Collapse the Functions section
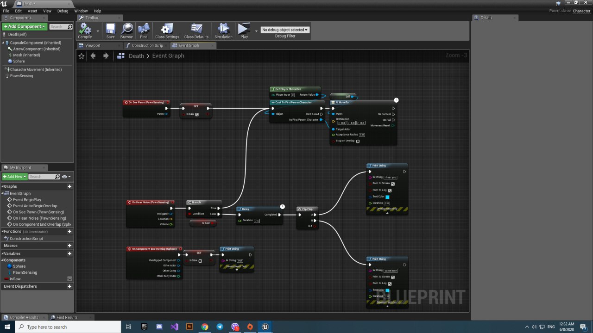 (x=2, y=231)
